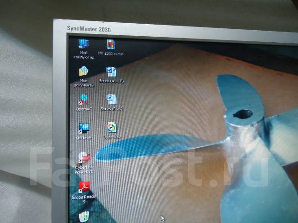Click the Servis (R...) Word document icon
This screenshot has height=223, width=298.
pyautogui.click(x=111, y=99)
